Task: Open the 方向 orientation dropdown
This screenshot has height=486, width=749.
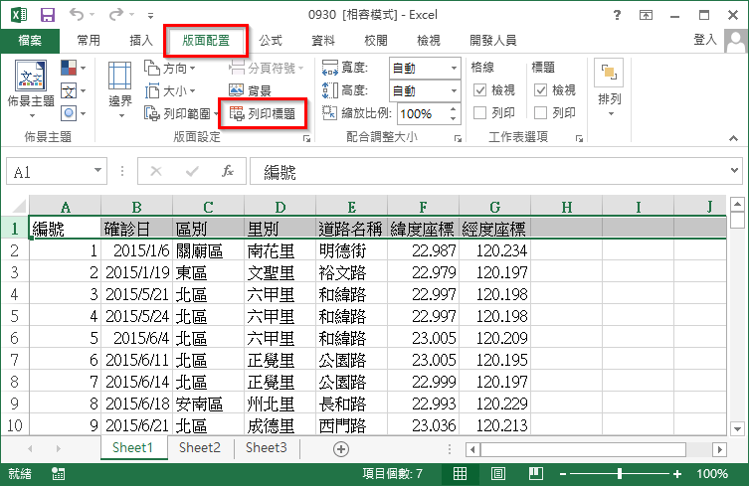Action: 169,69
